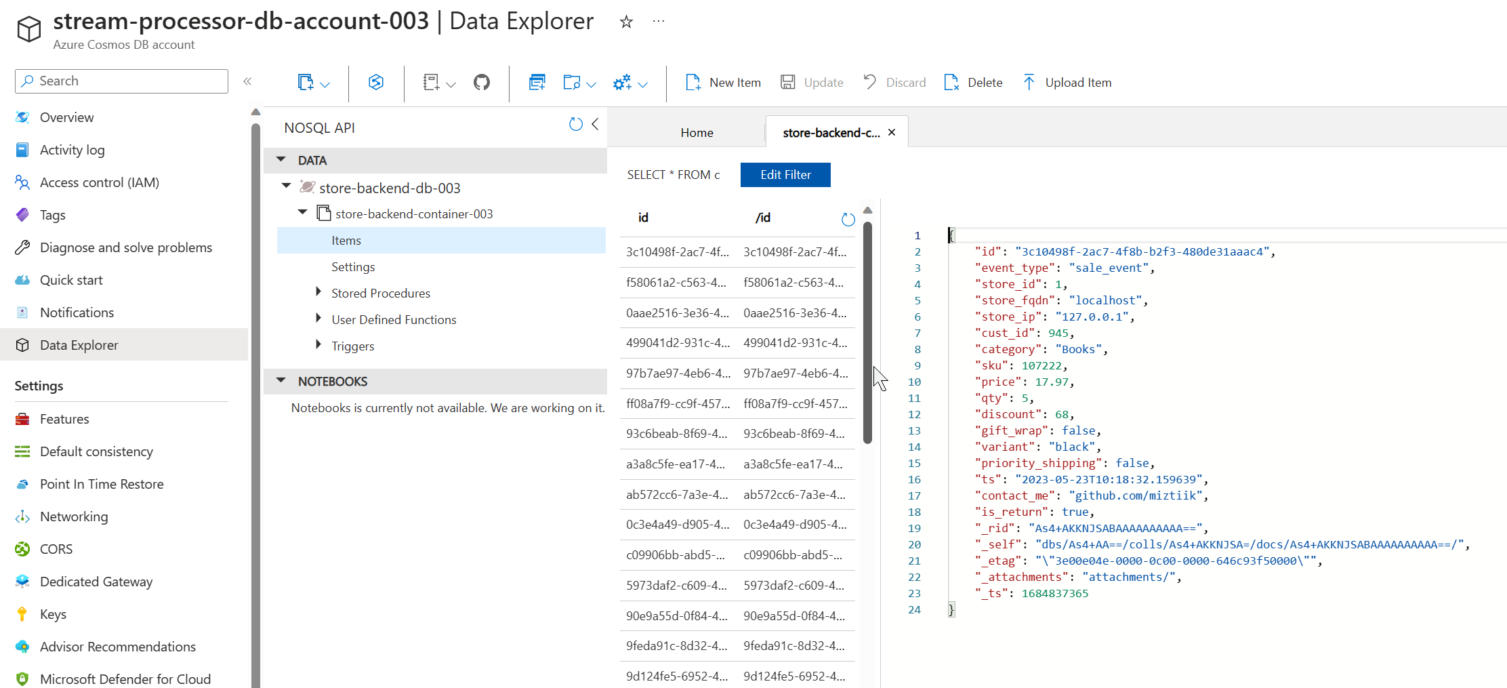
Task: Click the Discard button
Action: pyautogui.click(x=894, y=83)
